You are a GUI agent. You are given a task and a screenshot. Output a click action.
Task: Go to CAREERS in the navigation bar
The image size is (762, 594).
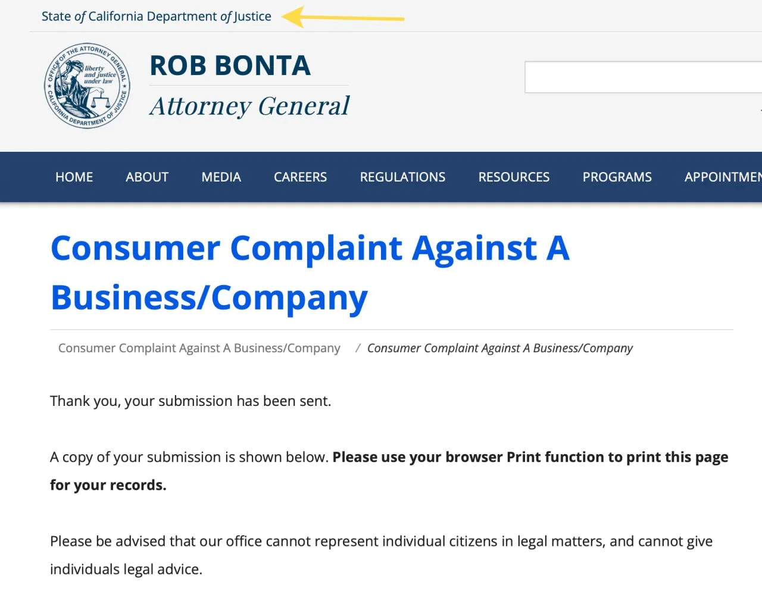pyautogui.click(x=301, y=177)
